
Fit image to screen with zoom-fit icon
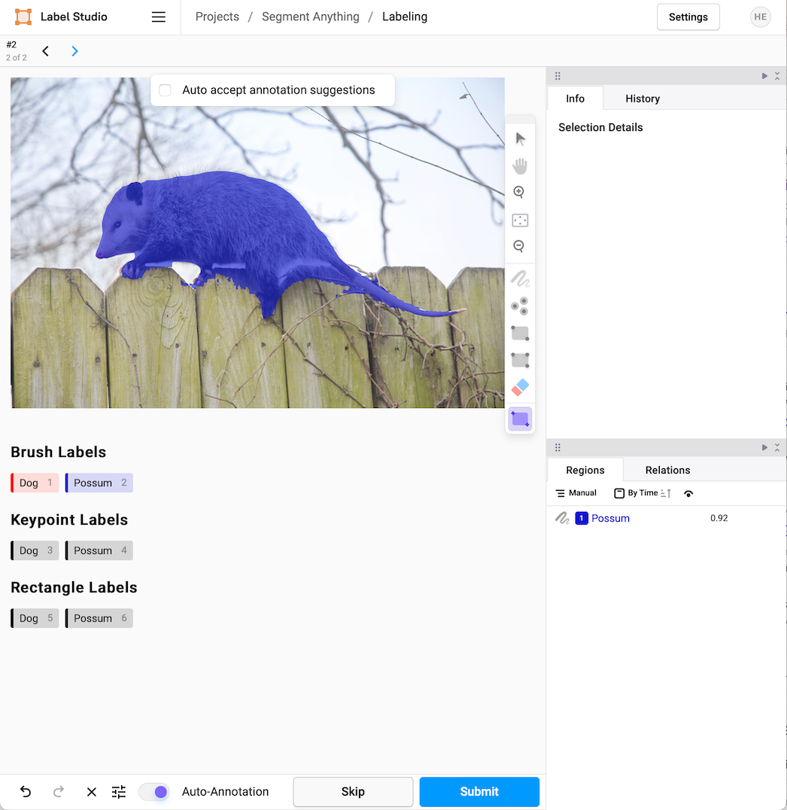tap(520, 220)
